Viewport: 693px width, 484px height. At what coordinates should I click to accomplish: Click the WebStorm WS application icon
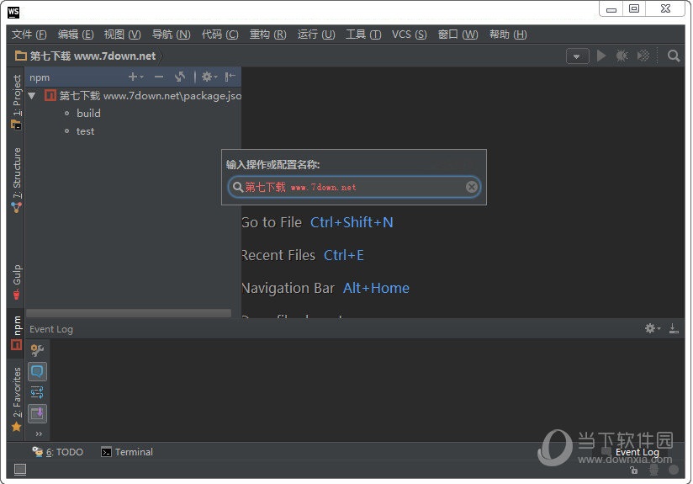(x=13, y=12)
